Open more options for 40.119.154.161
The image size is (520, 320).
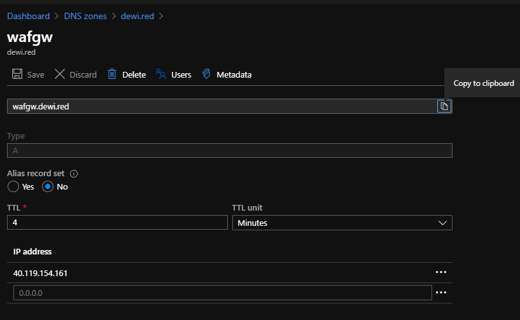pyautogui.click(x=441, y=272)
